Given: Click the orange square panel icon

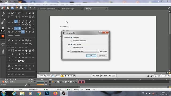Looking at the screenshot, I should (x=3, y=36).
